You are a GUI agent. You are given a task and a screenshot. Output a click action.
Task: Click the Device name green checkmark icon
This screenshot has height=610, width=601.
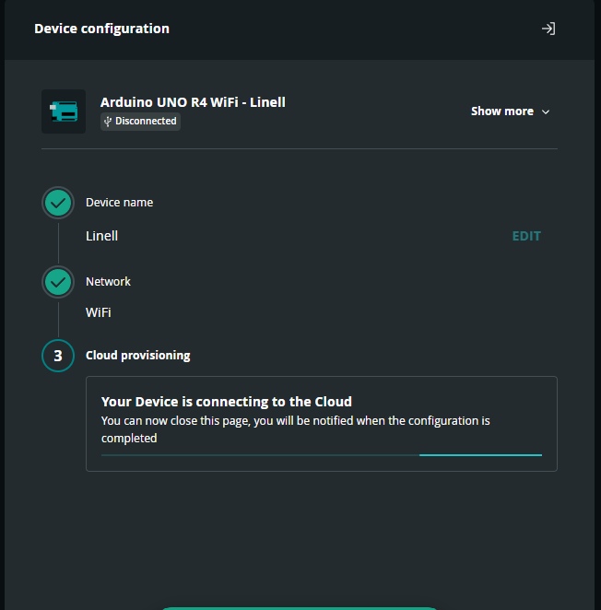pyautogui.click(x=58, y=203)
